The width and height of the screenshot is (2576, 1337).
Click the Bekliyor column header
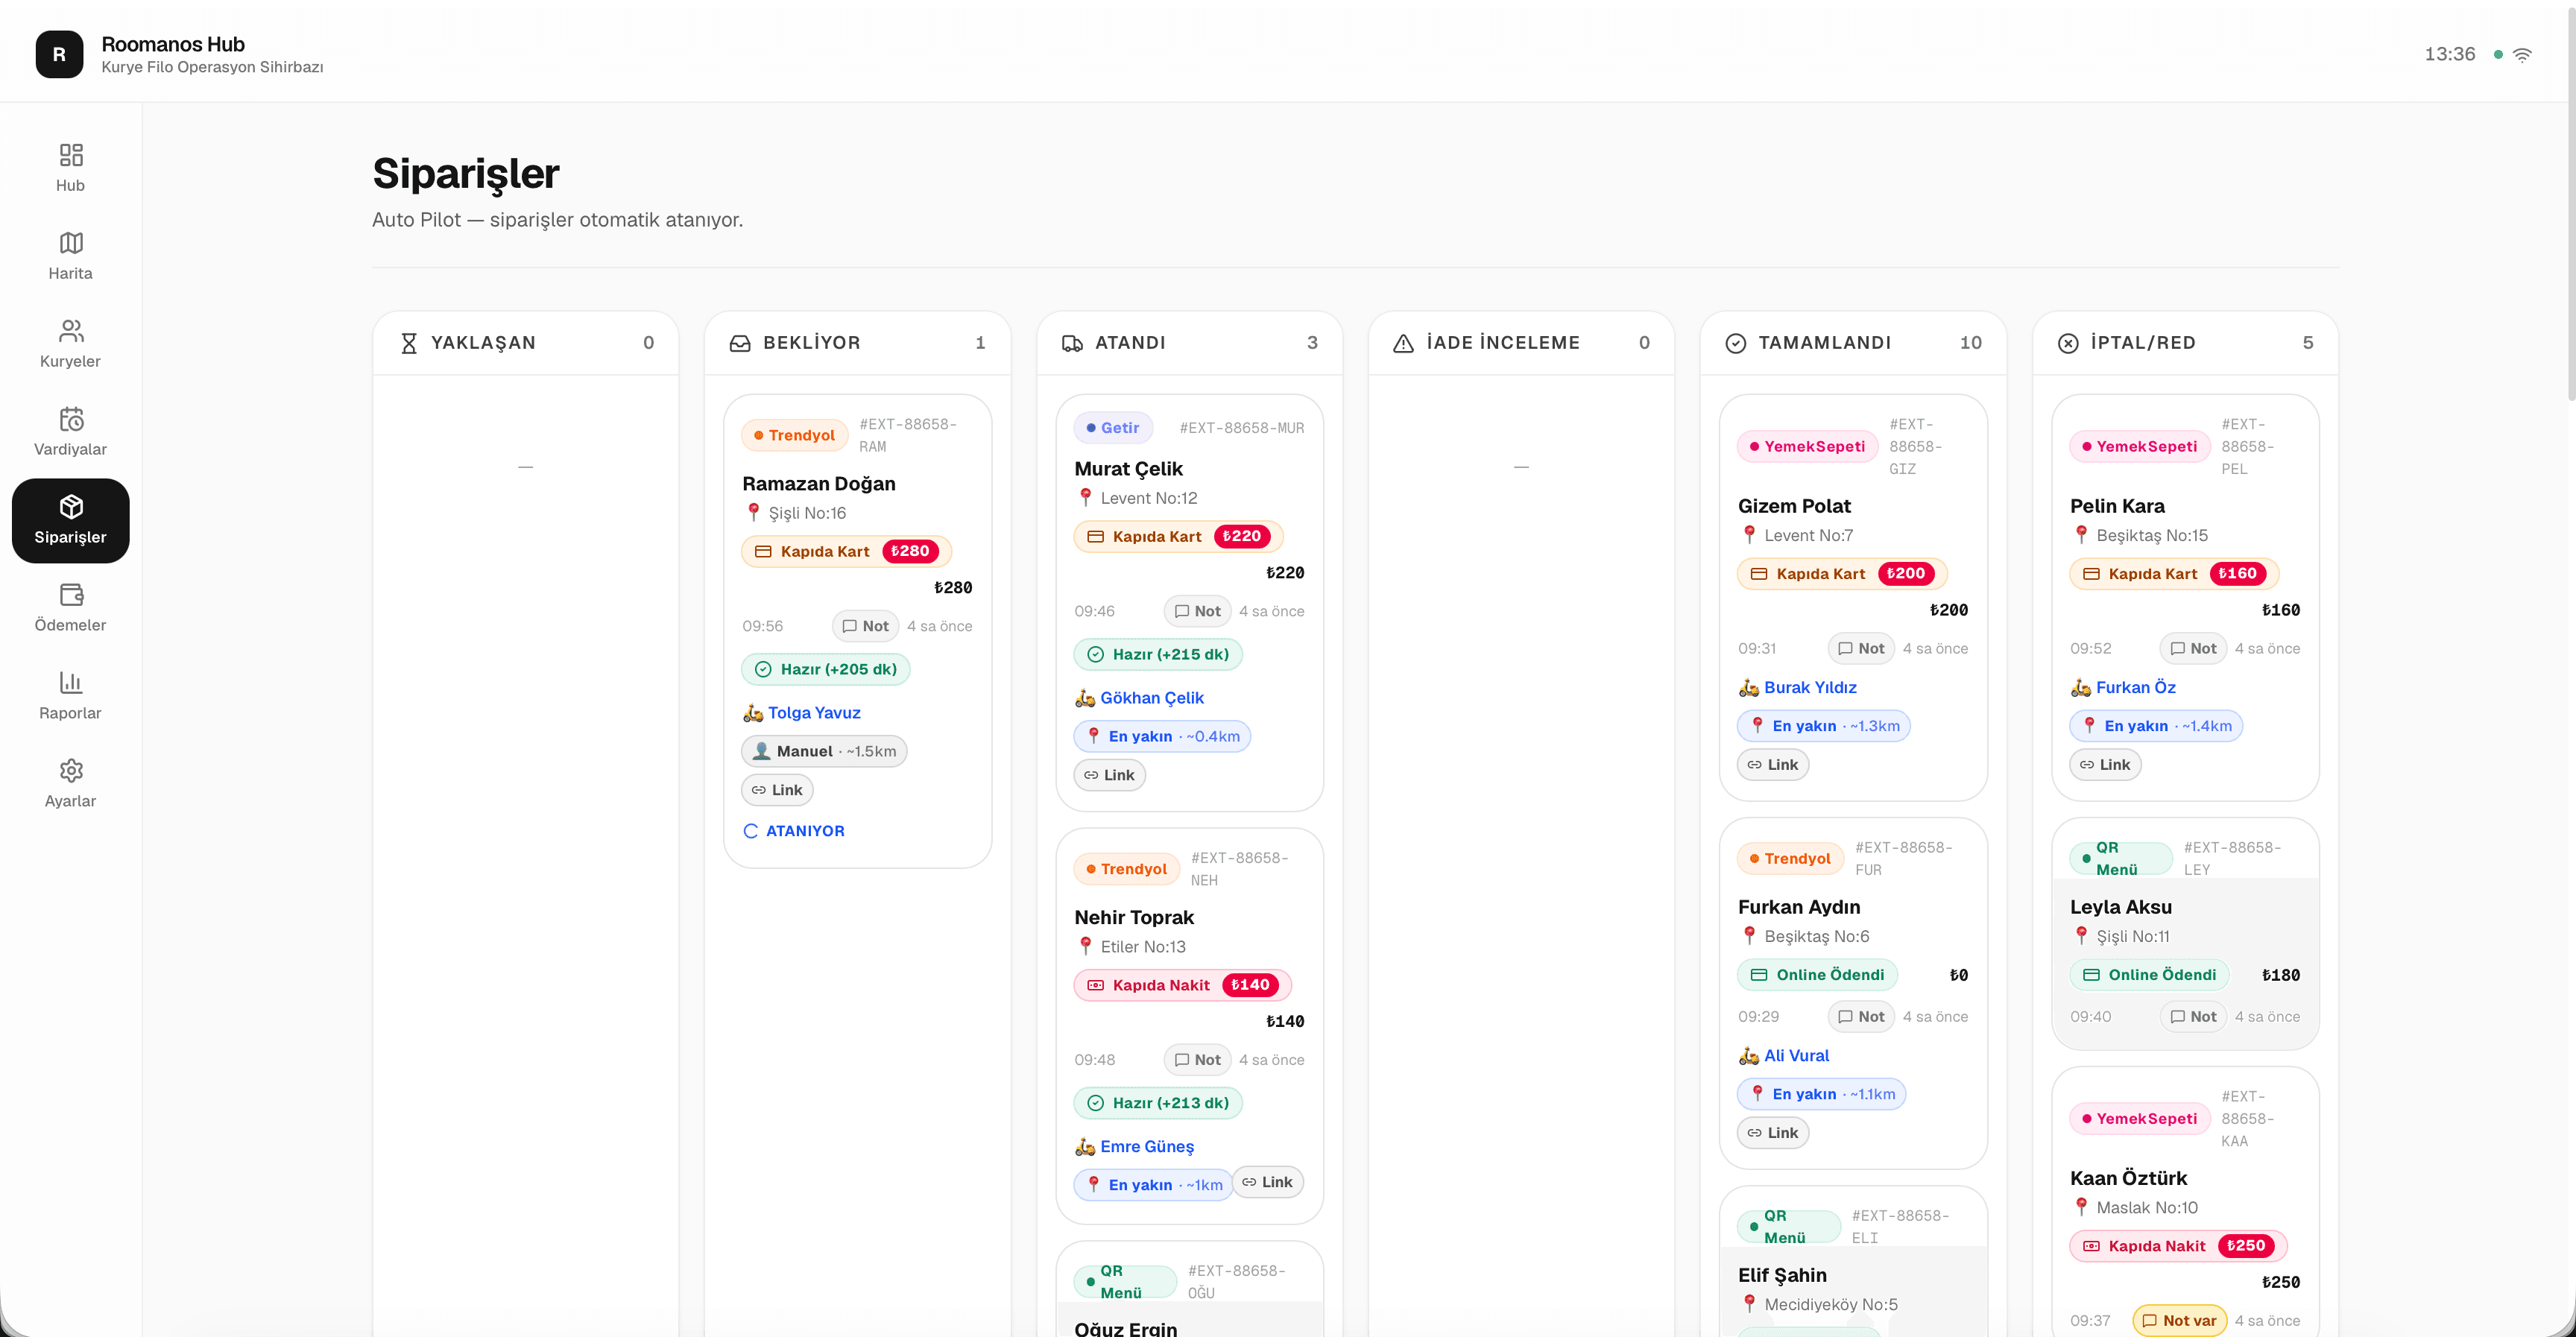857,343
